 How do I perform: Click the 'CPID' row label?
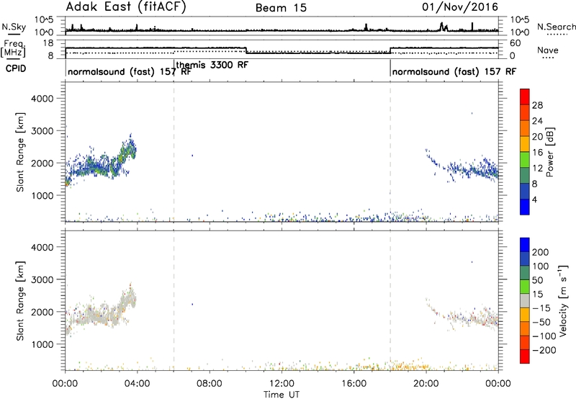pos(16,68)
